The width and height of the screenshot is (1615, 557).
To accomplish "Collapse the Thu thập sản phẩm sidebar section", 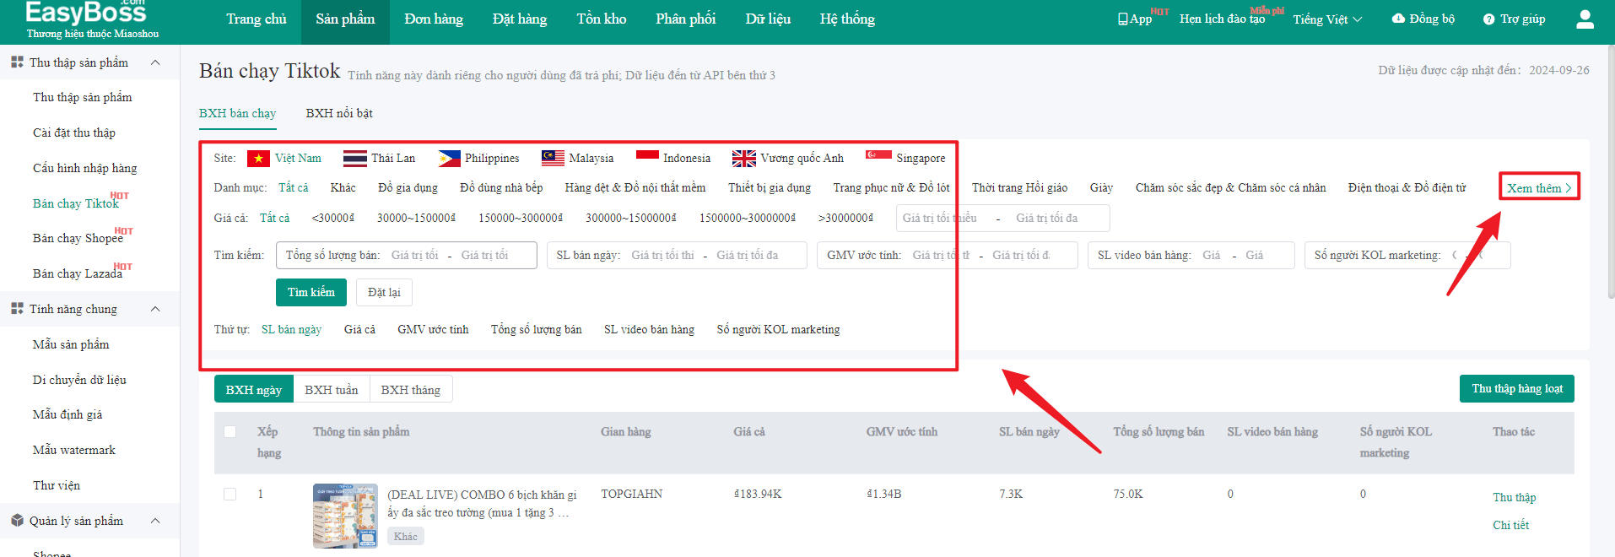I will [x=155, y=62].
